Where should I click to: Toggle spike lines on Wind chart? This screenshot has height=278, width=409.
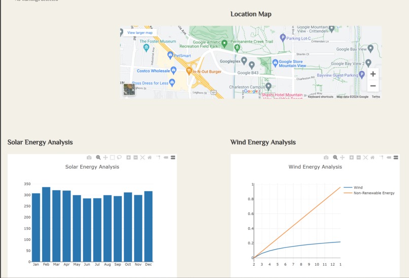coord(382,158)
